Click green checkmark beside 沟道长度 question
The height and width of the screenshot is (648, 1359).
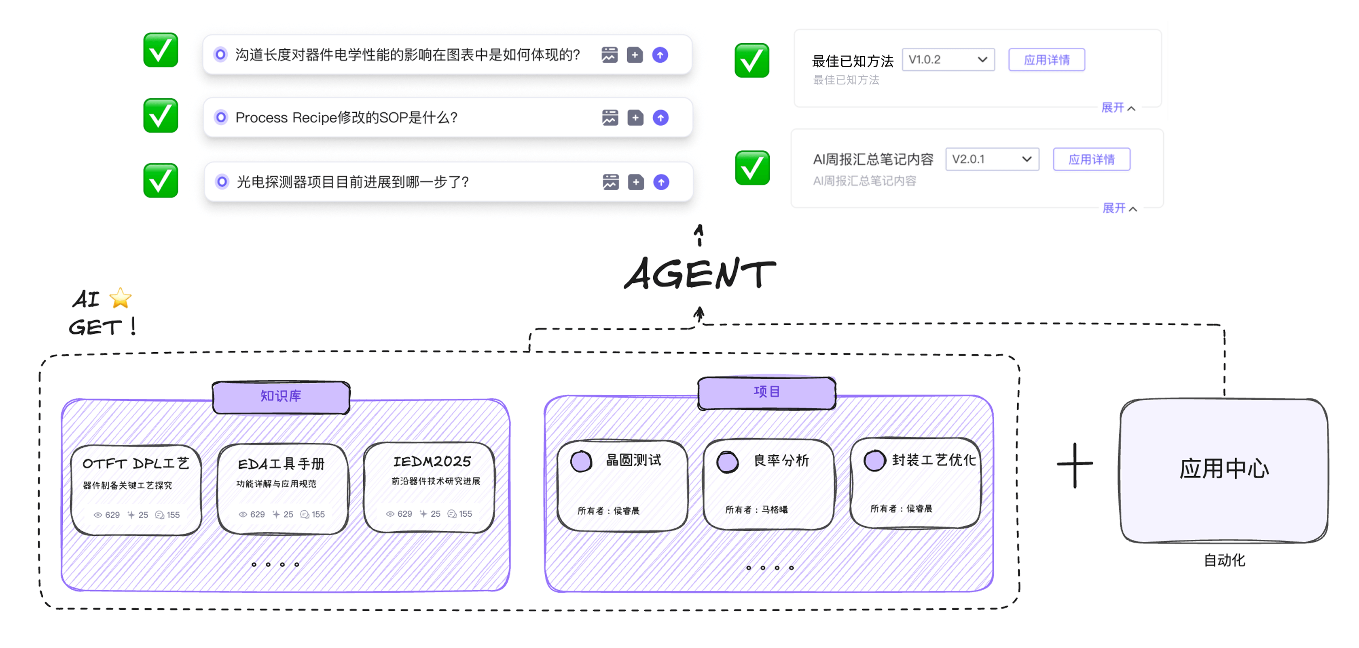pyautogui.click(x=161, y=50)
